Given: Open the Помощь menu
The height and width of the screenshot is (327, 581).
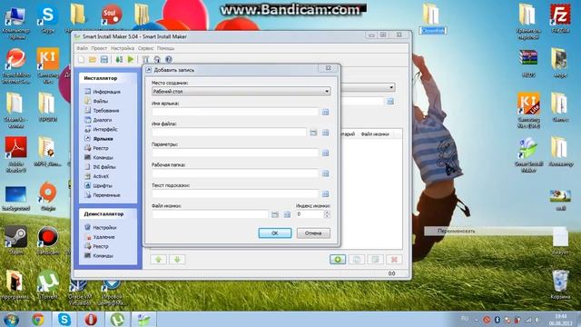Looking at the screenshot, I should [x=165, y=48].
